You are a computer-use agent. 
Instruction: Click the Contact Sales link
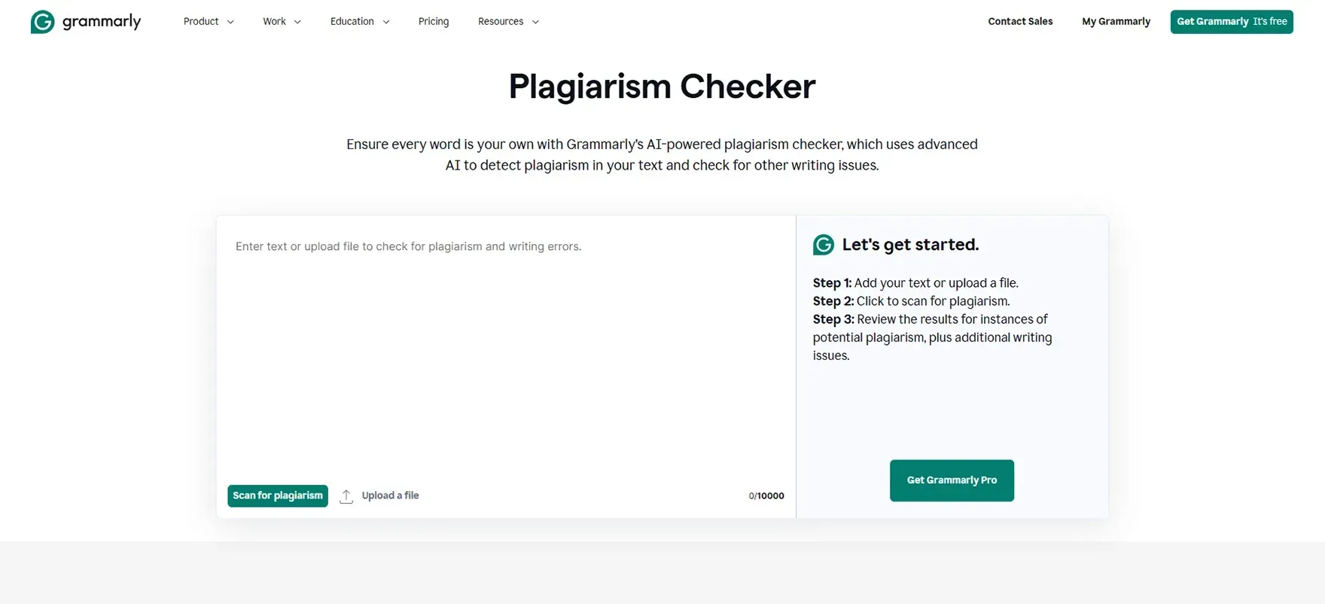(x=1020, y=22)
